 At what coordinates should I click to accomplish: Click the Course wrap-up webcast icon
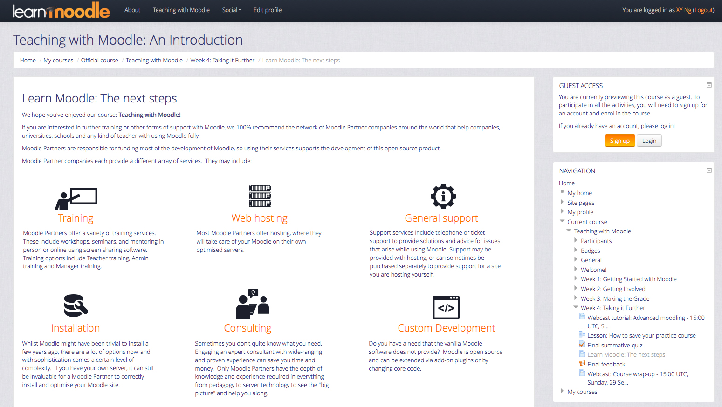[582, 373]
